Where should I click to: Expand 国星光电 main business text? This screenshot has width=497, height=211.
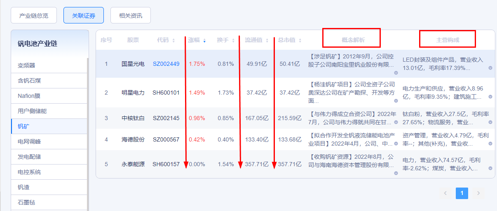(490, 68)
